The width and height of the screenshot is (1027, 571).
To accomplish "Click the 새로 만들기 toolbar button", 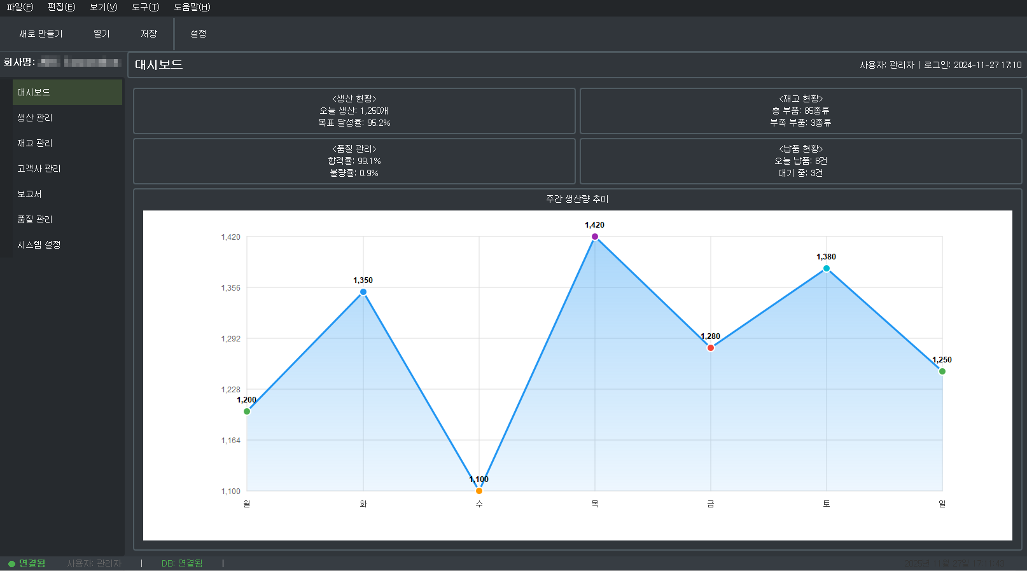I will [41, 34].
